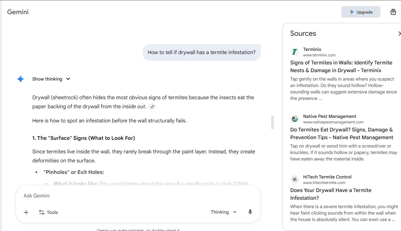
Task: Click the microphone icon for voice input
Action: [x=250, y=212]
